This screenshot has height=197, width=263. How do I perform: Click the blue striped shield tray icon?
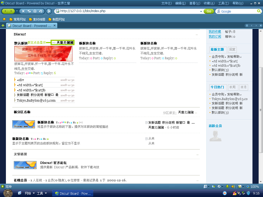(248, 193)
